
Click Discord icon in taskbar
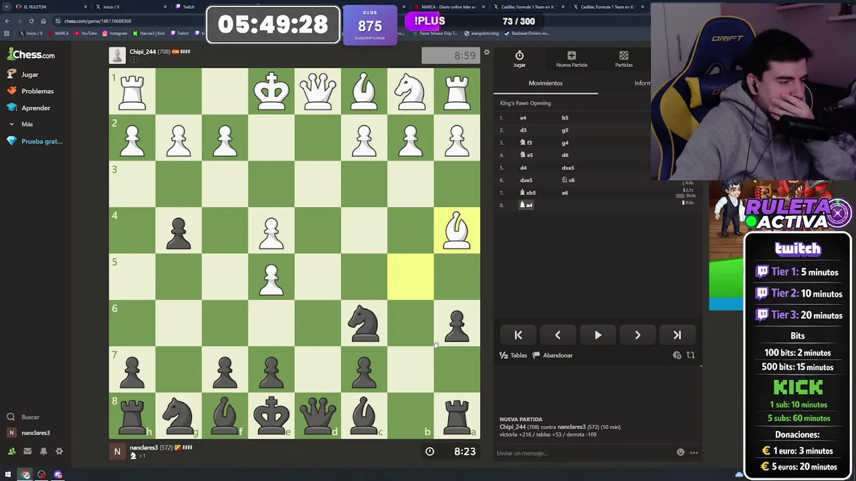tap(58, 475)
